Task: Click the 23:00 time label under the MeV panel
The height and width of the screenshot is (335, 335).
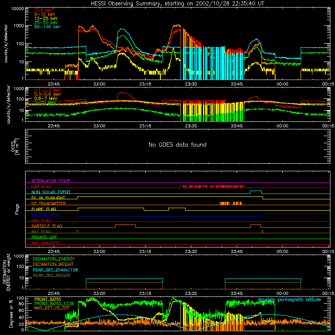Action: point(99,126)
